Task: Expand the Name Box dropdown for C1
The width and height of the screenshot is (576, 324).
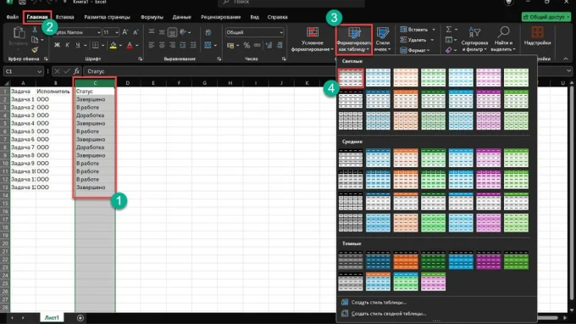Action: (x=39, y=71)
